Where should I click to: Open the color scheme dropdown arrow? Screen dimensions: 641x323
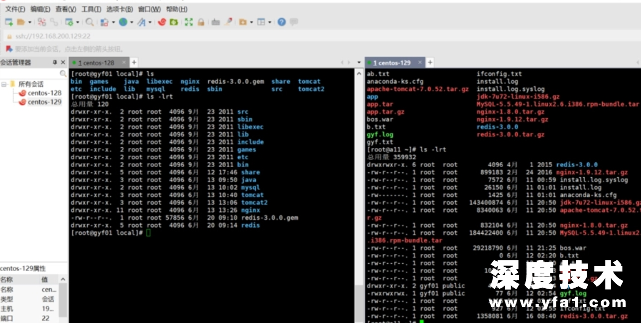click(114, 22)
